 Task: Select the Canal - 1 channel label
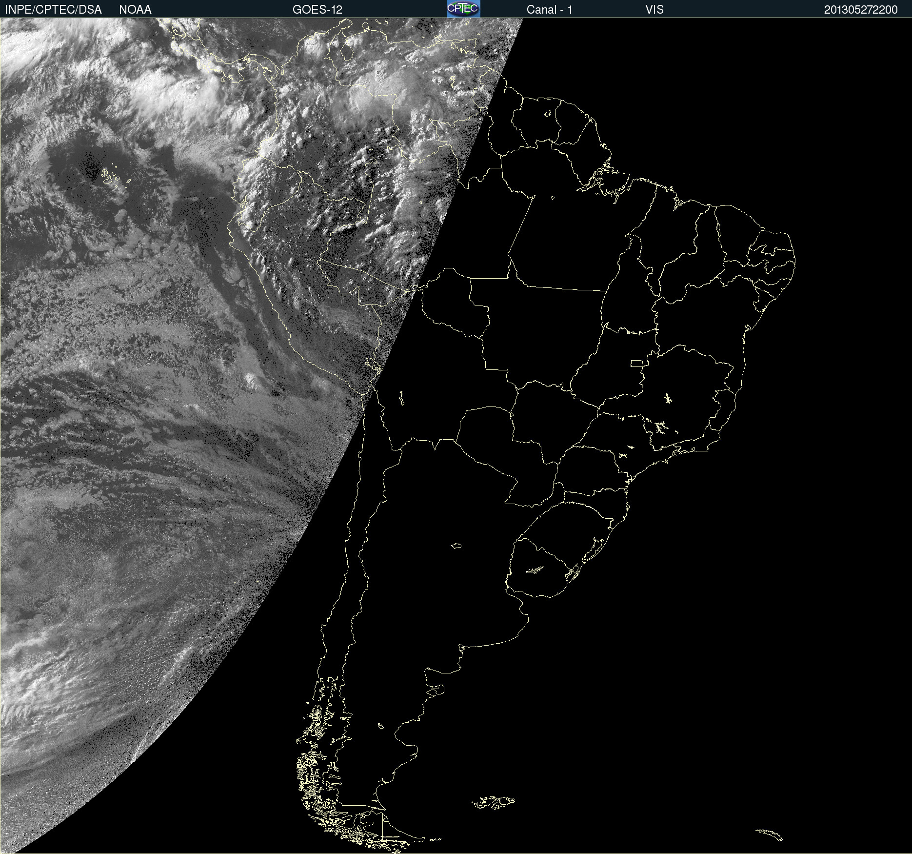pyautogui.click(x=550, y=10)
